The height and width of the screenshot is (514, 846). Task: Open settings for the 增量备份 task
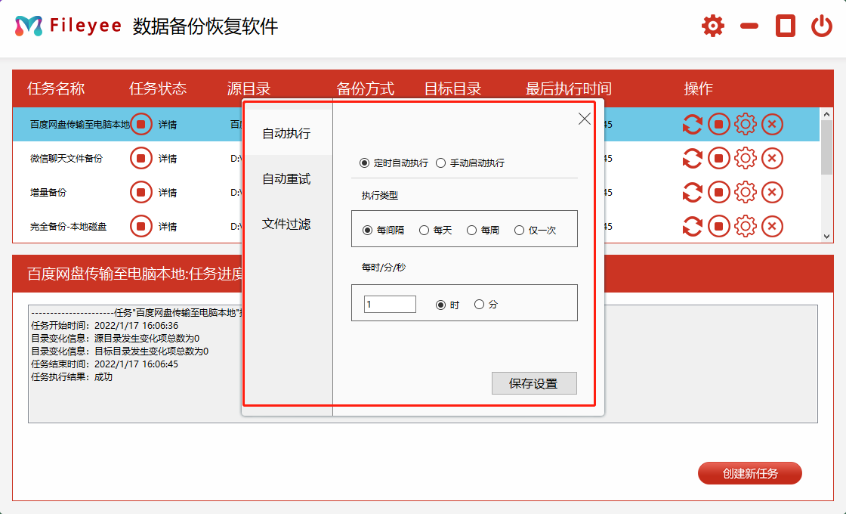(x=746, y=192)
